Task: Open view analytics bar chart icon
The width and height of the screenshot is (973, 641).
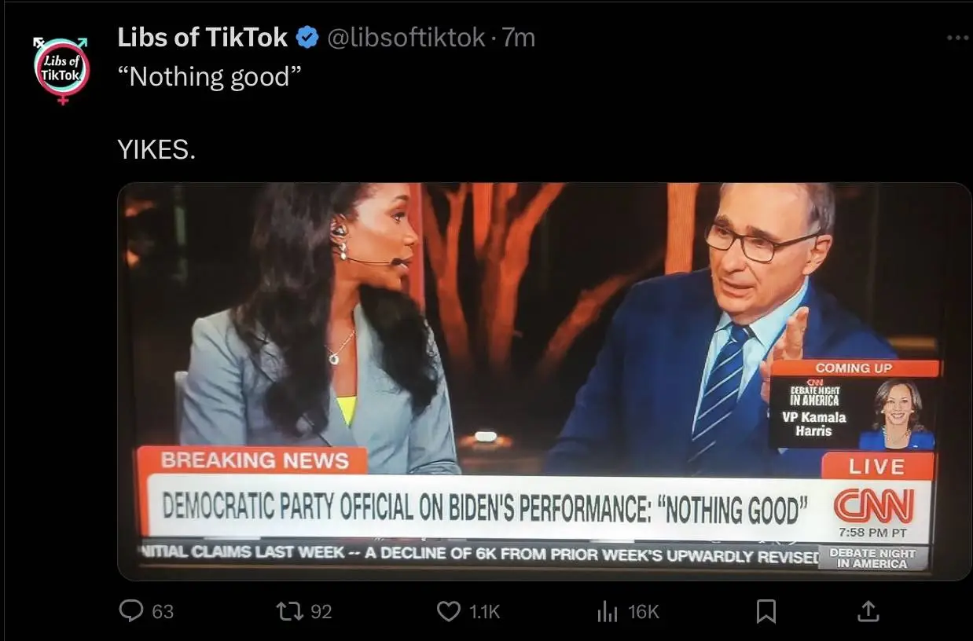Action: (608, 611)
